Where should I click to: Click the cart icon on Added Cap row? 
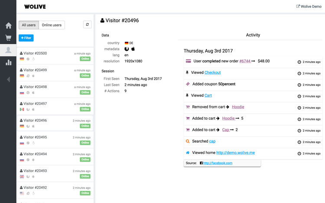pos(188,130)
